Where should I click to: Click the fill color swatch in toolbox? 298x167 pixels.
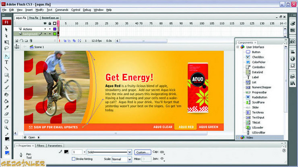7,153
